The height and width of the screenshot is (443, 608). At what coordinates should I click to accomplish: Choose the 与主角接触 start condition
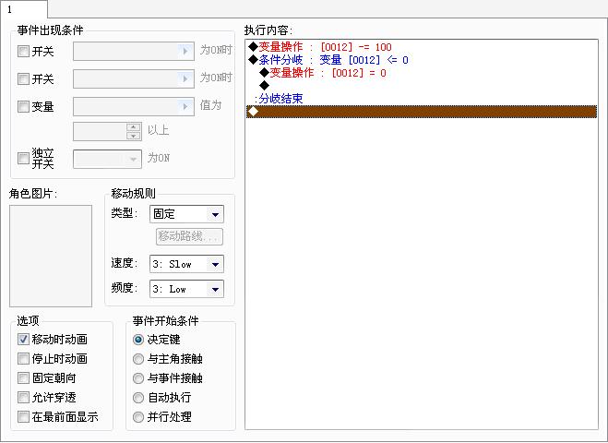(x=138, y=359)
